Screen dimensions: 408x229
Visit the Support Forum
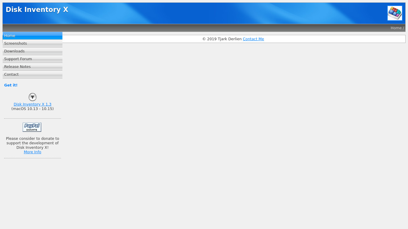click(33, 59)
